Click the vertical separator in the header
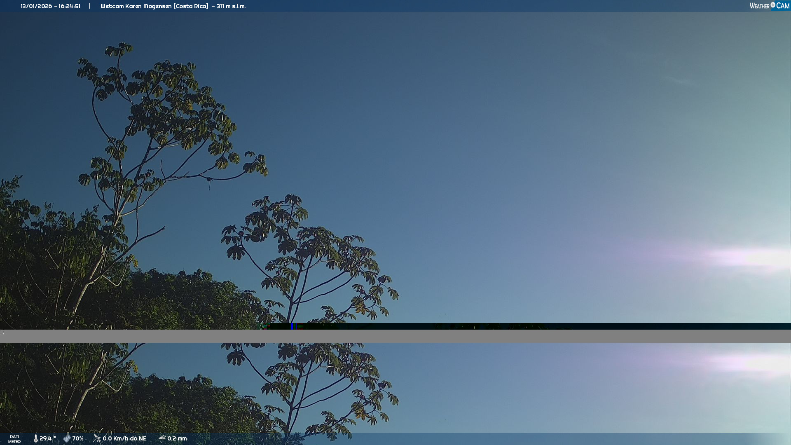 click(90, 6)
